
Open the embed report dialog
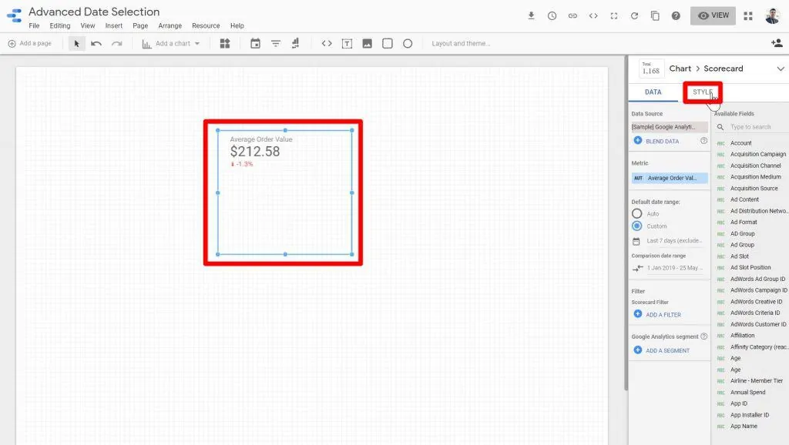tap(592, 15)
